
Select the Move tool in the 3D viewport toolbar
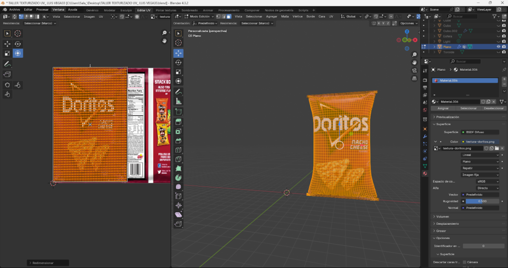(x=179, y=53)
